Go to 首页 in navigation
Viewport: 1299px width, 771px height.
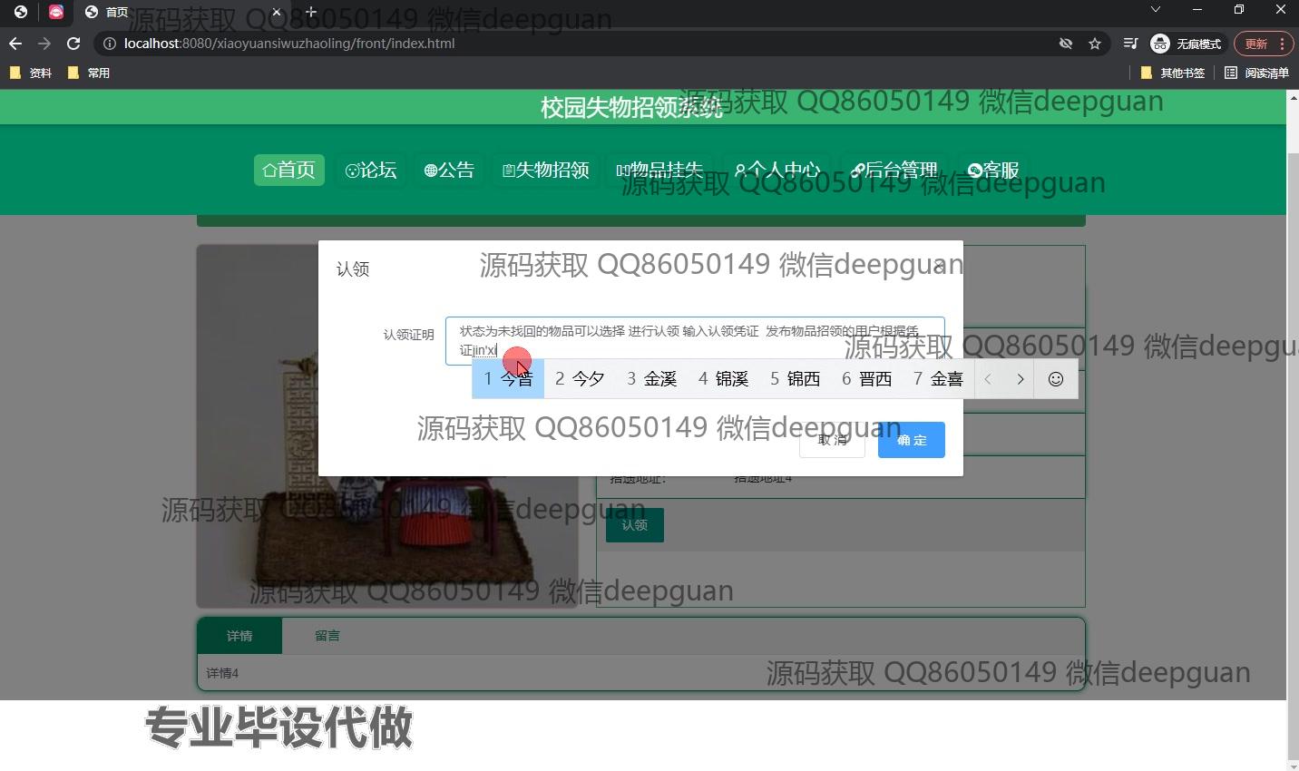pyautogui.click(x=289, y=170)
